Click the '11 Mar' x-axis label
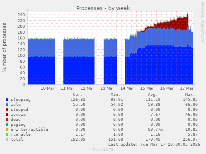The height and width of the screenshot is (154, 206). click(x=68, y=88)
